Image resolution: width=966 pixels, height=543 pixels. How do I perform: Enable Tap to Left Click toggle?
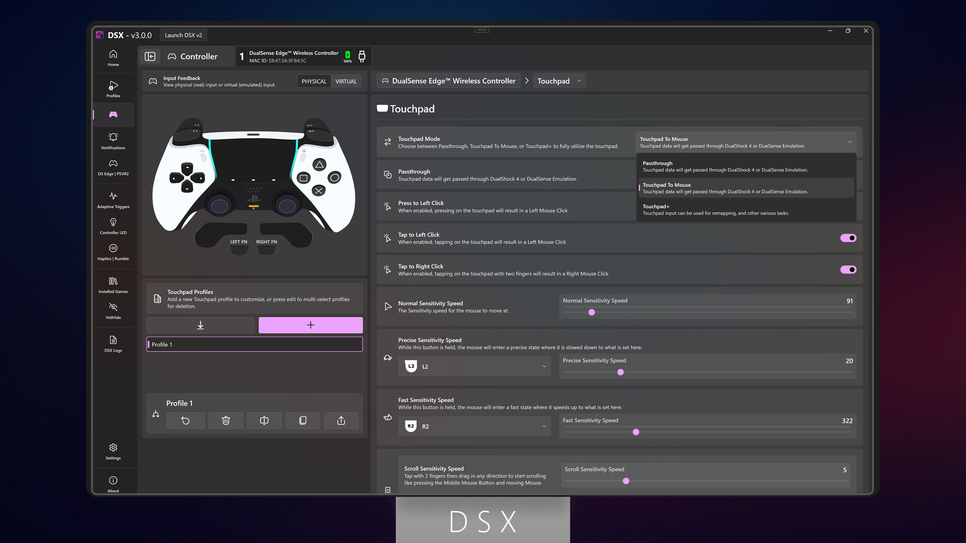pyautogui.click(x=848, y=238)
